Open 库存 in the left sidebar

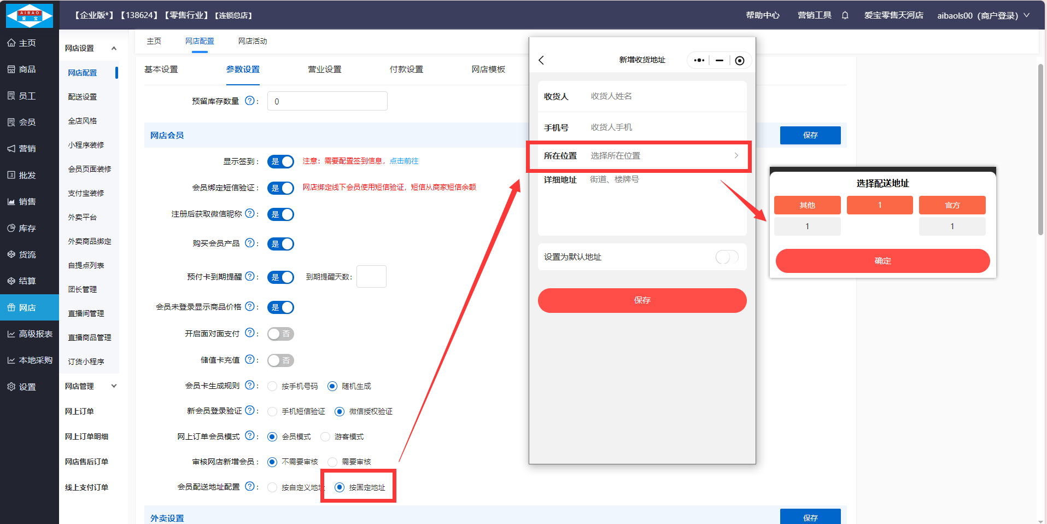coord(29,228)
